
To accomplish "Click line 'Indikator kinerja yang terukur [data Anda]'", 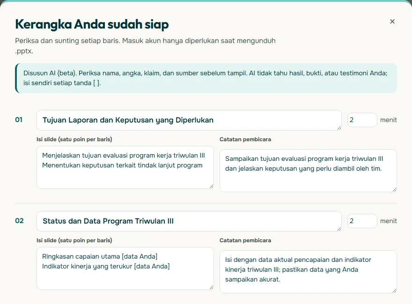I will 106,267.
